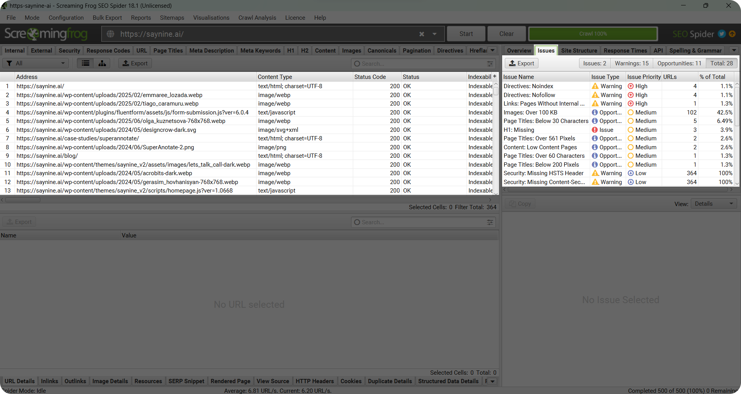Viewport: 741px width, 394px height.
Task: Show Total: 28 issues
Action: tap(721, 63)
